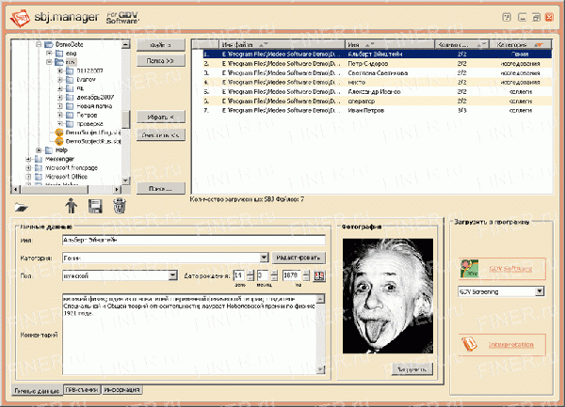Screen dimensions: 565x407
Task: Select the Альберт Эйнштейн row in list
Action: 378,54
